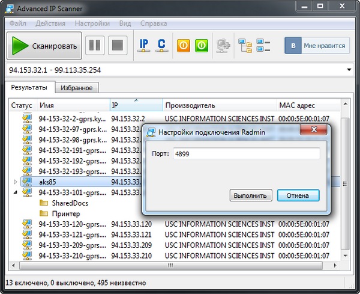
Task: Switch to the Избранное tab
Action: coord(76,88)
